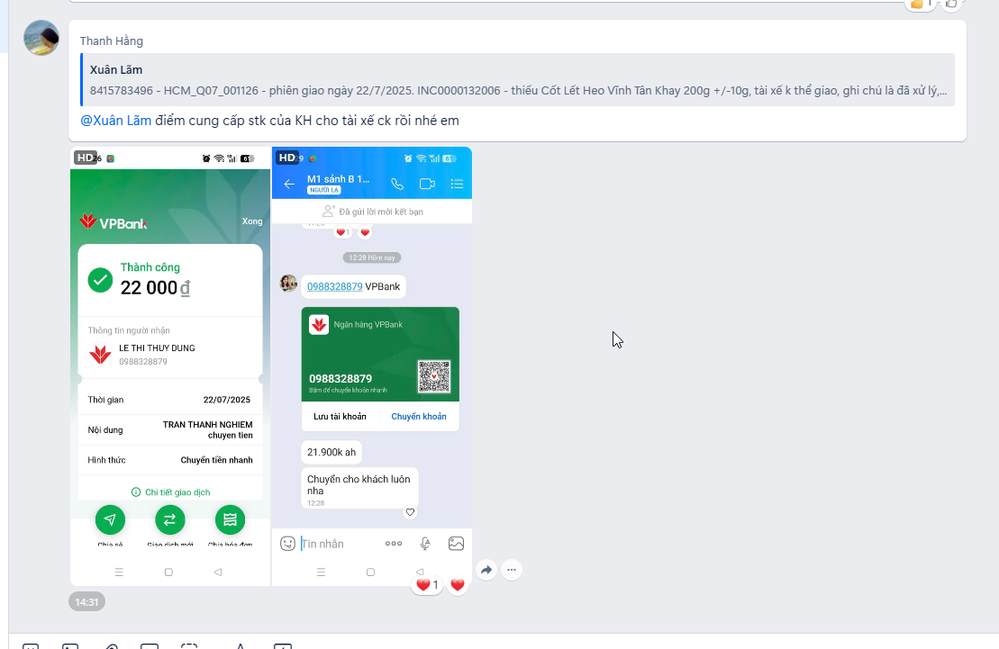The width and height of the screenshot is (999, 649).
Task: Click the 12:28 Hôm nay time label
Action: click(x=372, y=257)
